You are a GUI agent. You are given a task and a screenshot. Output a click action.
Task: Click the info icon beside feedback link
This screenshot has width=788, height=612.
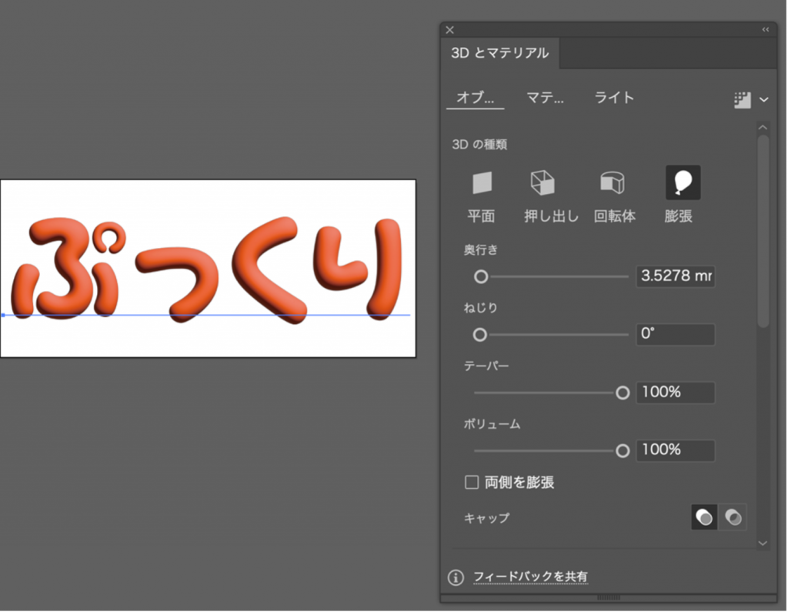click(x=456, y=577)
